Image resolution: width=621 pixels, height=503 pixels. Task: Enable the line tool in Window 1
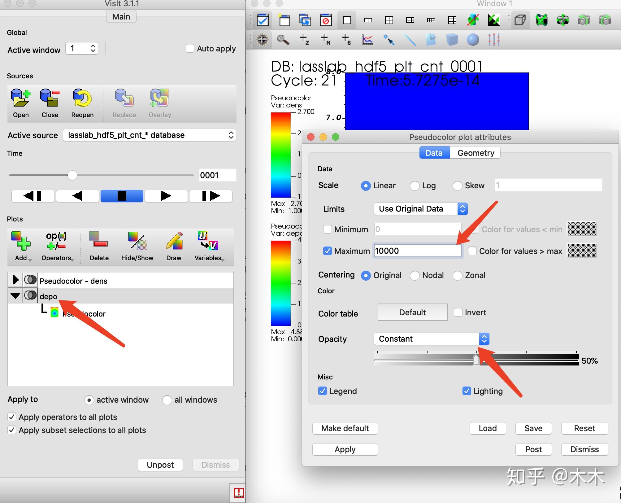click(410, 40)
